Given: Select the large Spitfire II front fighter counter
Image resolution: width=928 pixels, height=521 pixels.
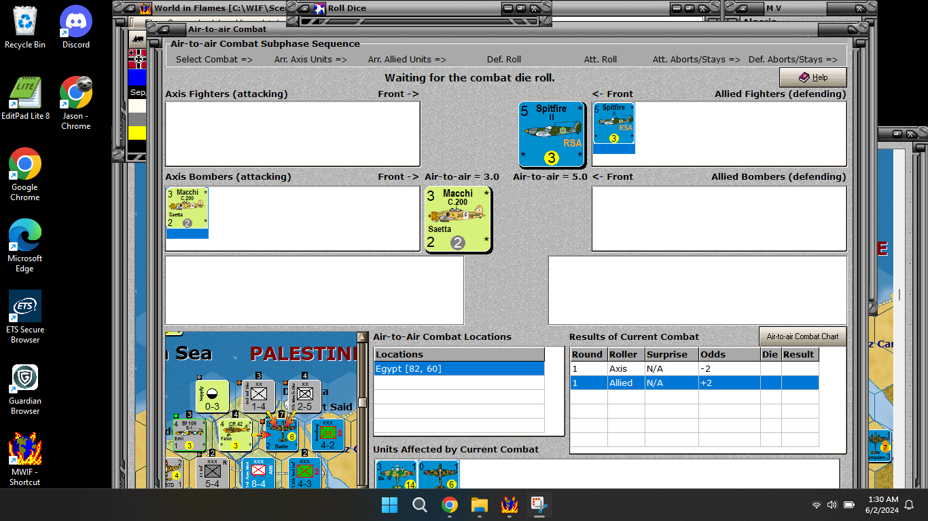Looking at the screenshot, I should [552, 135].
